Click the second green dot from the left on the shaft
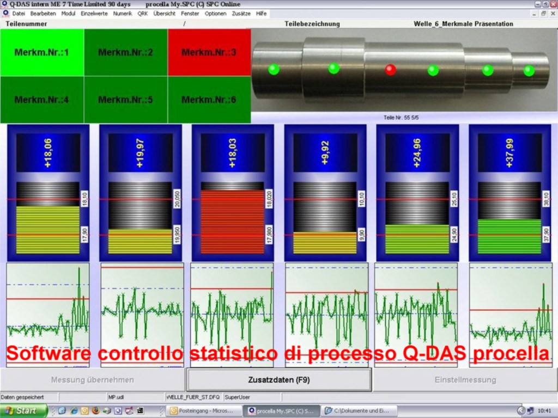Viewport: 558px width, 418px height. [334, 68]
